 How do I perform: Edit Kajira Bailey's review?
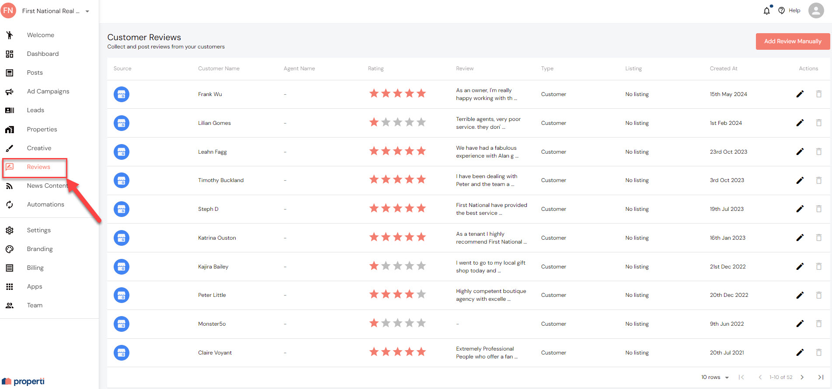tap(800, 266)
